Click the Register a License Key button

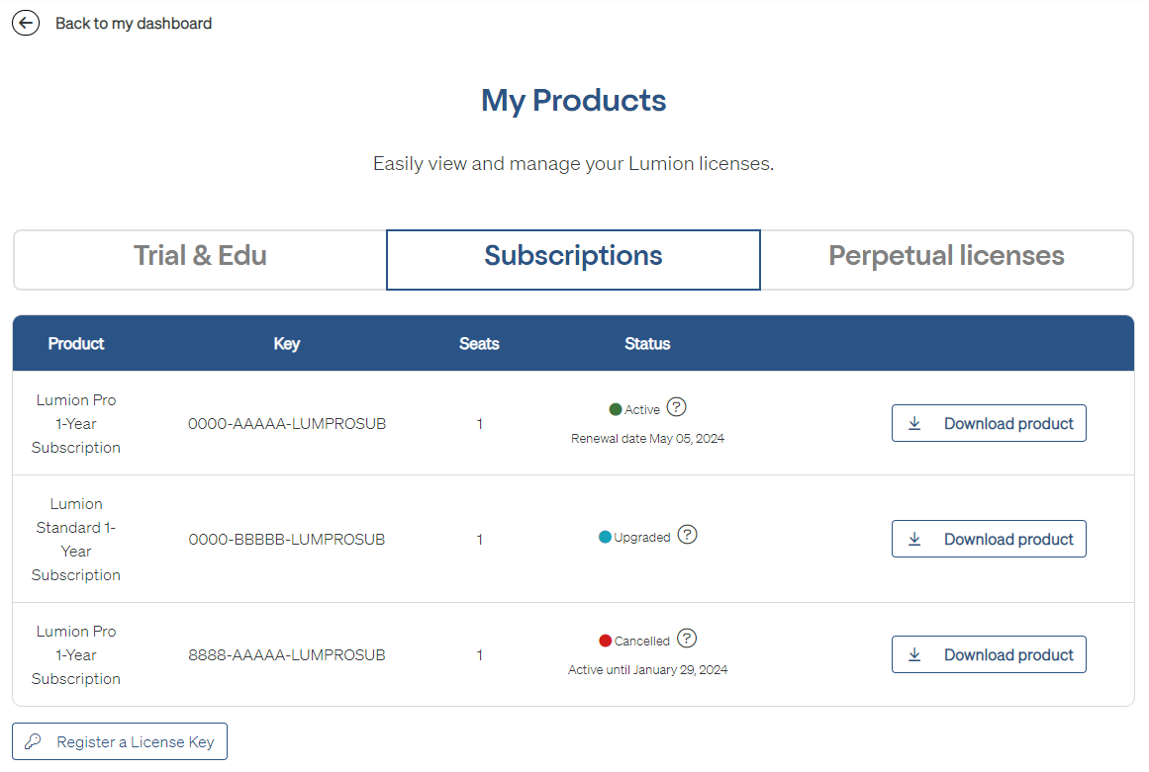click(120, 741)
